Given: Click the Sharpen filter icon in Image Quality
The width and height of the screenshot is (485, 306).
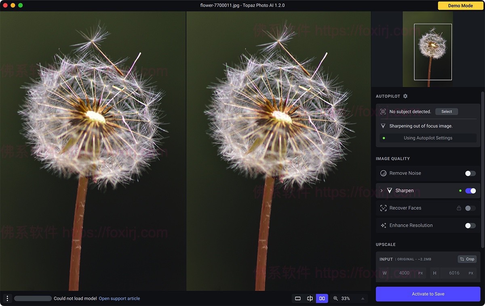Looking at the screenshot, I should 389,191.
